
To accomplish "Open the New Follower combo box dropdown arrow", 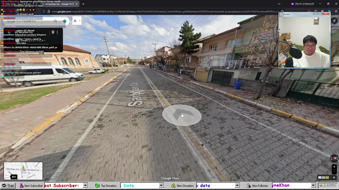I will pos(313,186).
